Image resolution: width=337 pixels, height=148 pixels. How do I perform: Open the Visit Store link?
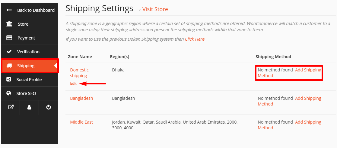pyautogui.click(x=155, y=9)
